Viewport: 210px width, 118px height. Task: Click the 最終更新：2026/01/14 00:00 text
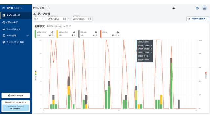pyautogui.click(x=59, y=26)
